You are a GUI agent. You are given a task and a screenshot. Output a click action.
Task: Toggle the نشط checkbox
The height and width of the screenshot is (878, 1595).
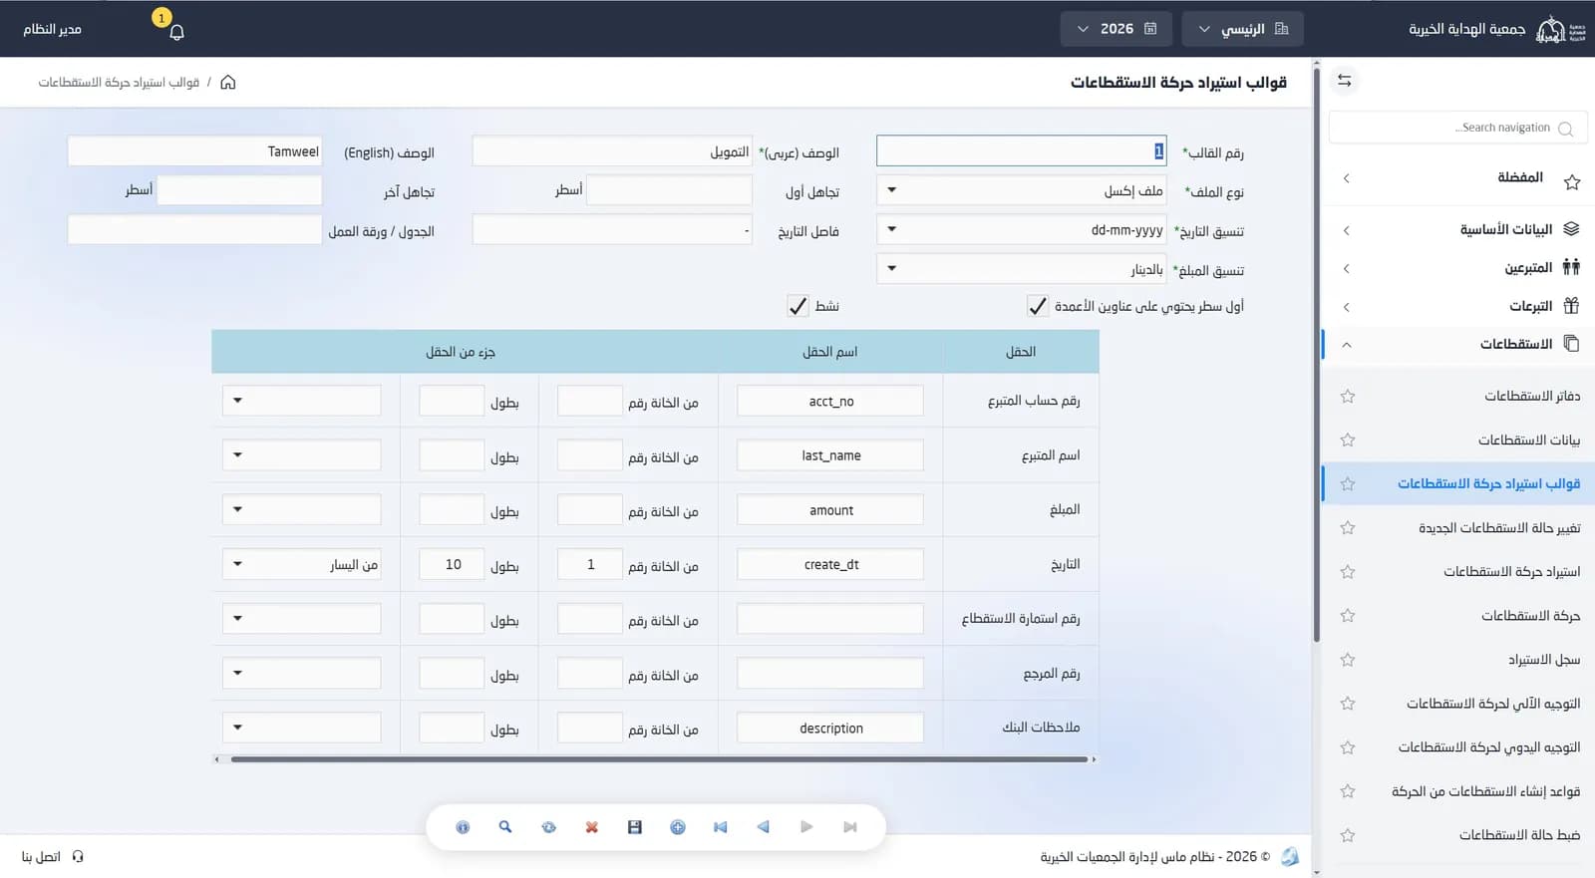click(x=797, y=306)
